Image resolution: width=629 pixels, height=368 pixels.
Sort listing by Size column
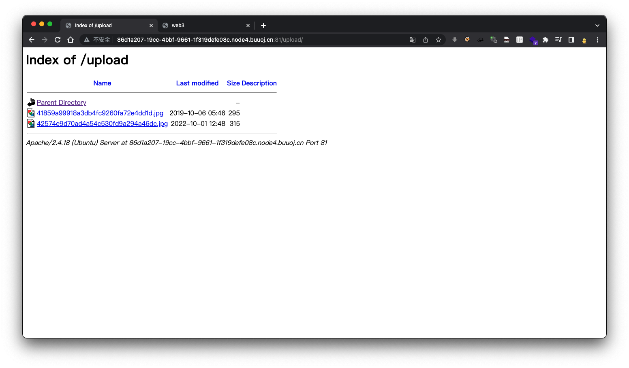click(x=233, y=83)
